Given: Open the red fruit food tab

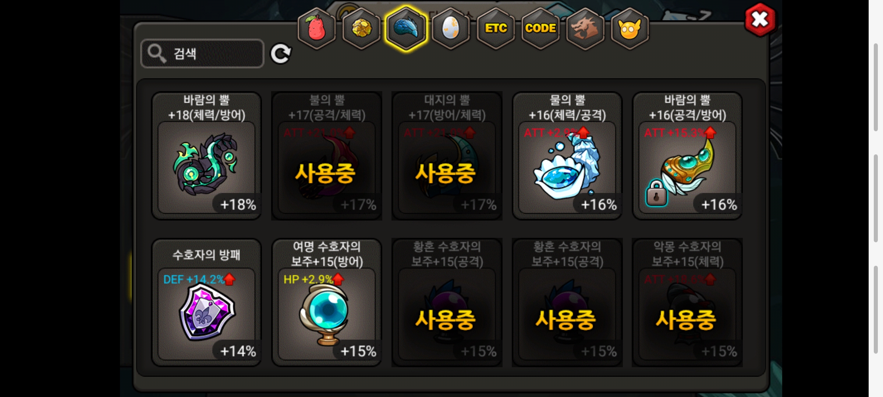Looking at the screenshot, I should coord(316,28).
